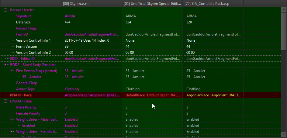Select the Male Priority row label
The image size is (287, 138).
point(26,107)
